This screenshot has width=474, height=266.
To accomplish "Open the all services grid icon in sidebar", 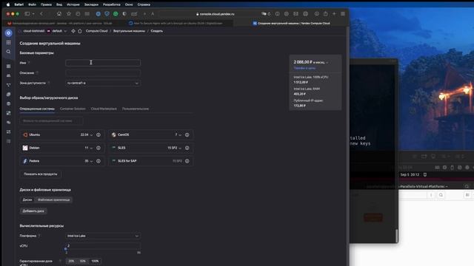I will [x=8, y=43].
